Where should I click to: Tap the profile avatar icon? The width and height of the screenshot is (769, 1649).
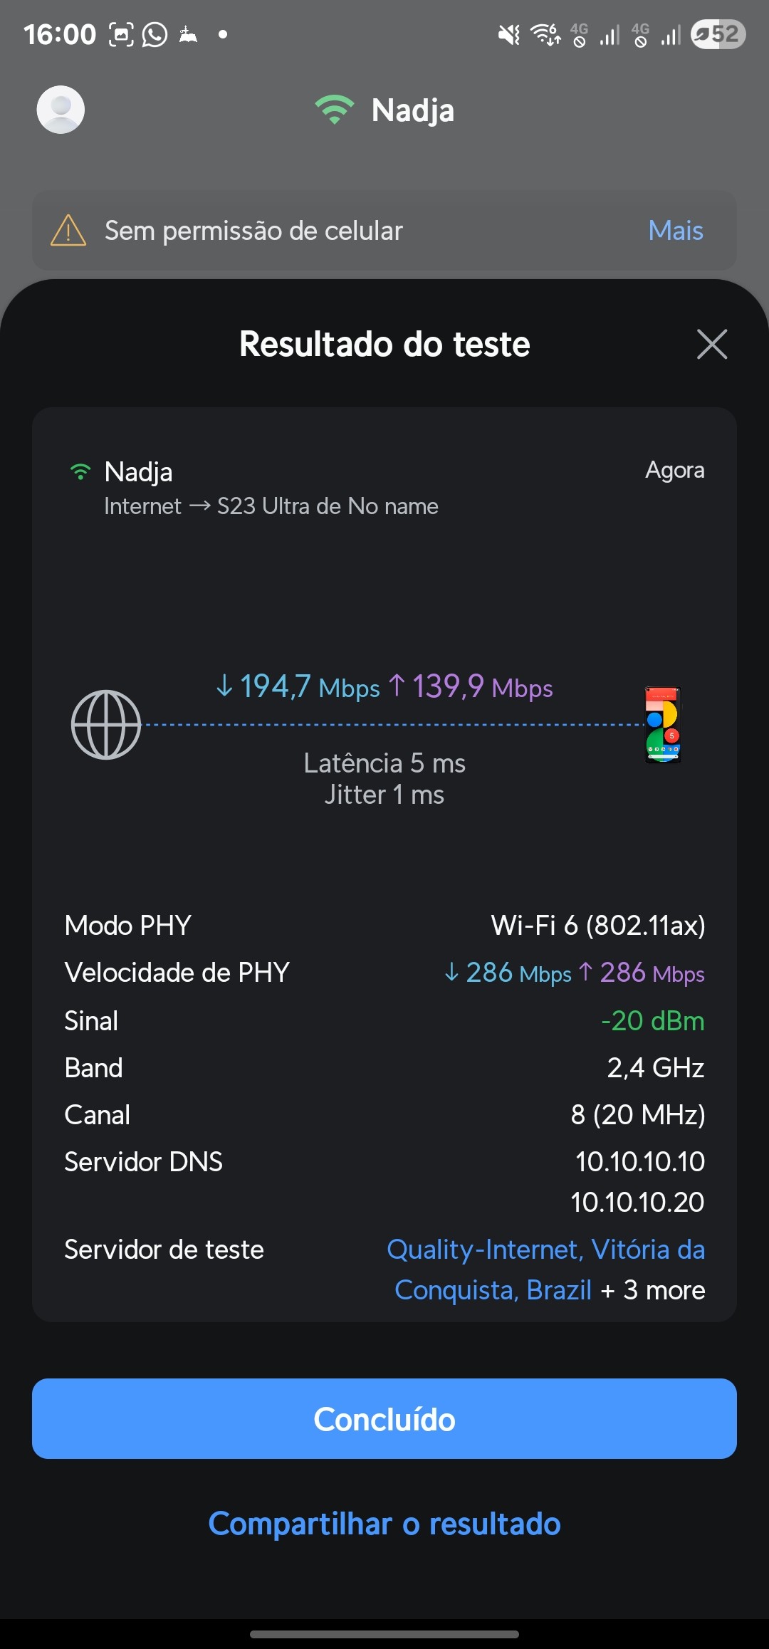click(61, 110)
